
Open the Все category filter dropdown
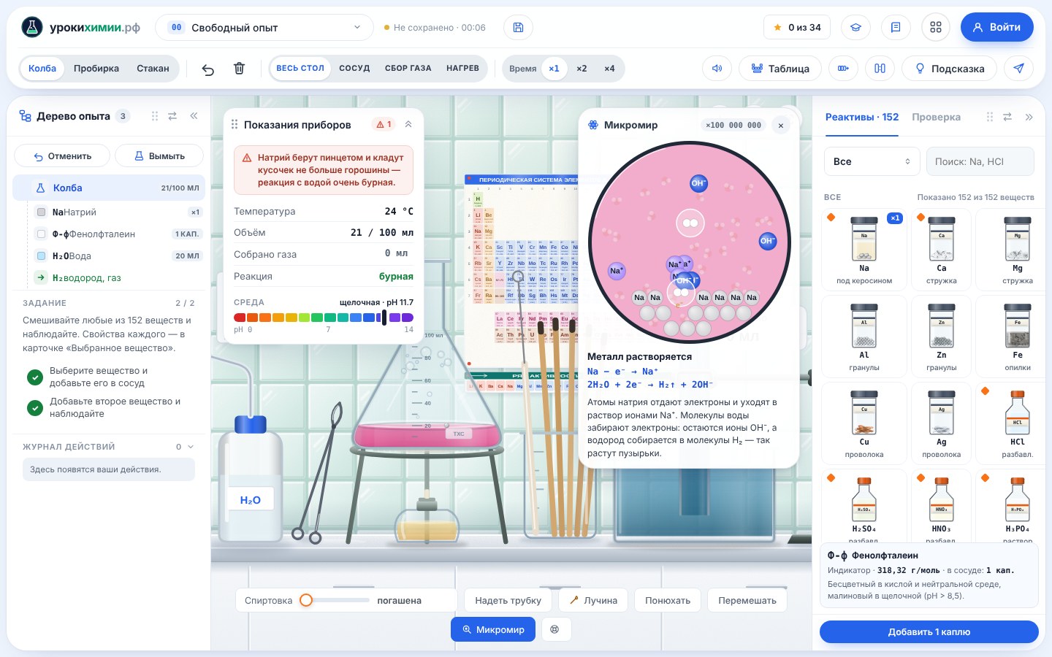[872, 161]
